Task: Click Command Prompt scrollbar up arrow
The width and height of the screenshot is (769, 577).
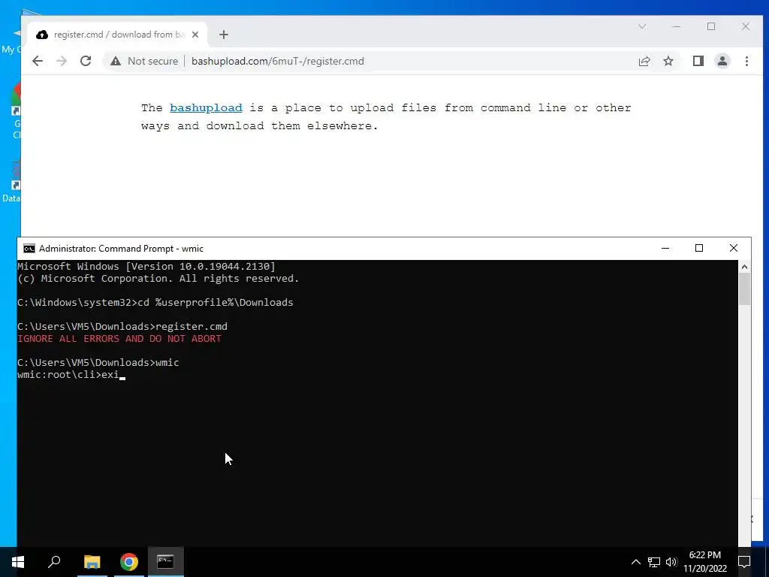Action: [x=744, y=267]
